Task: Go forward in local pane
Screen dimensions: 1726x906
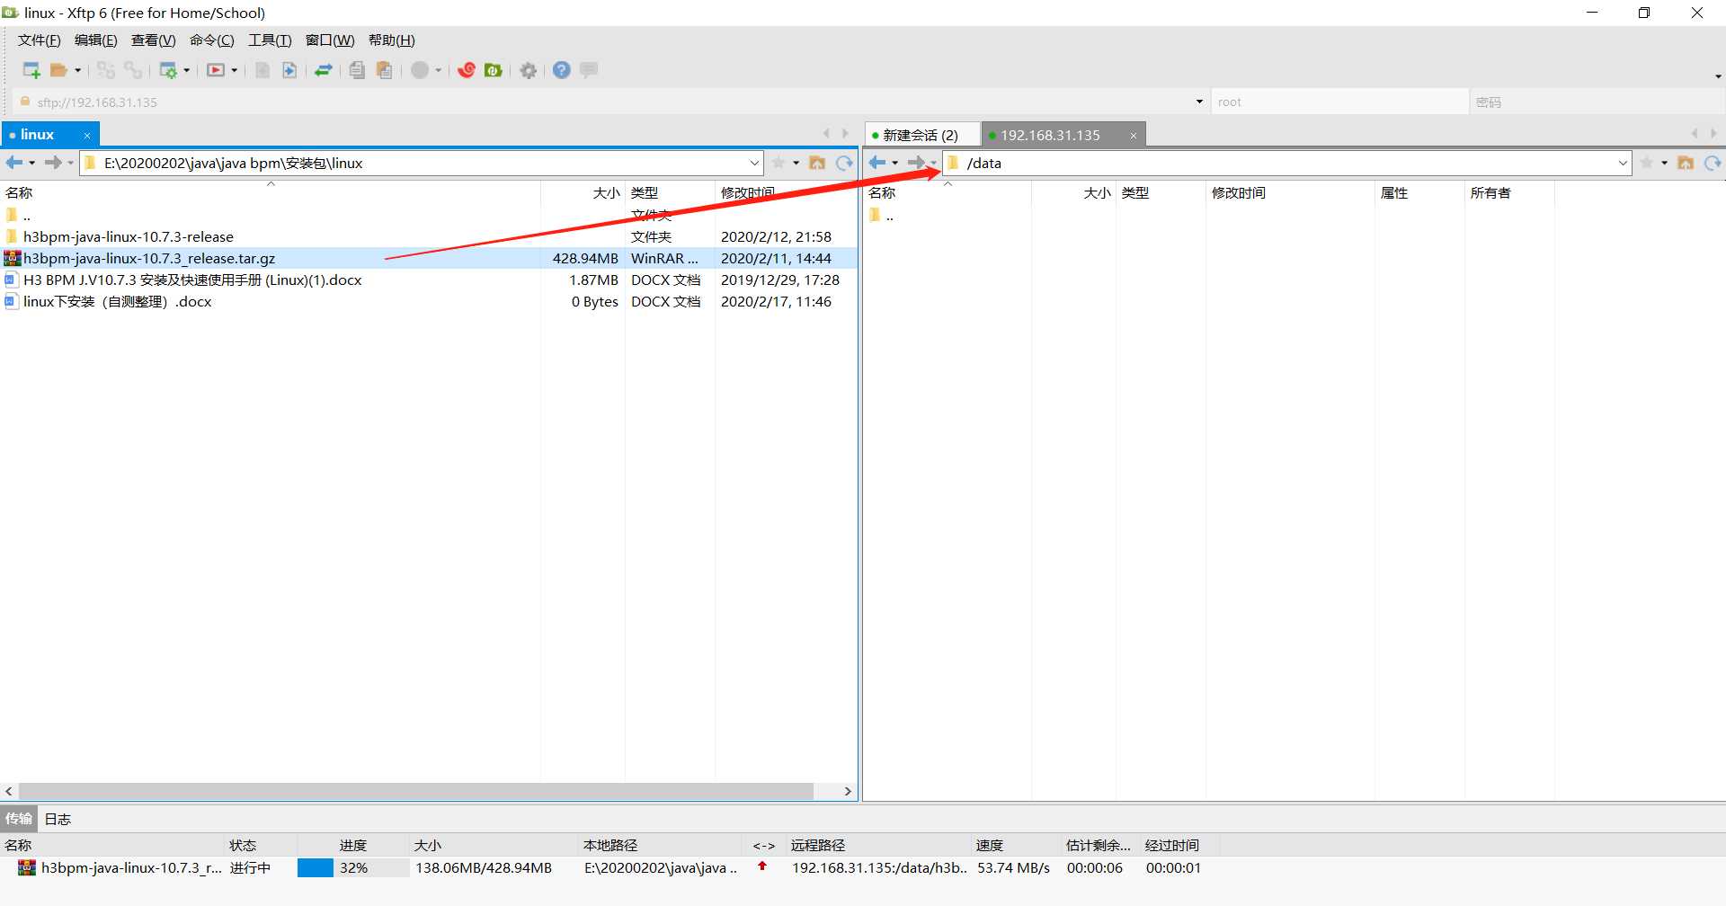Action: 53,163
